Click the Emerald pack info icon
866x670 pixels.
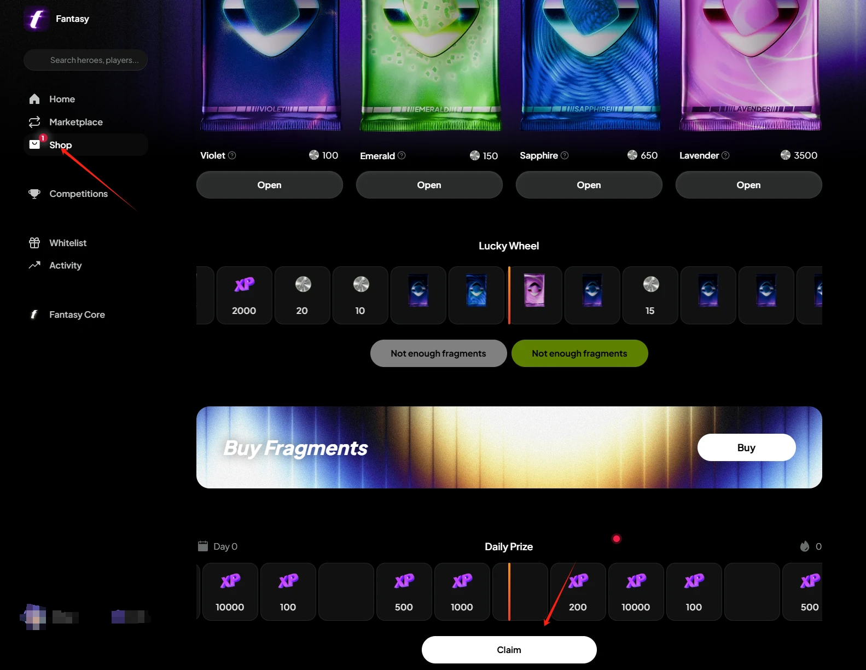pyautogui.click(x=402, y=155)
